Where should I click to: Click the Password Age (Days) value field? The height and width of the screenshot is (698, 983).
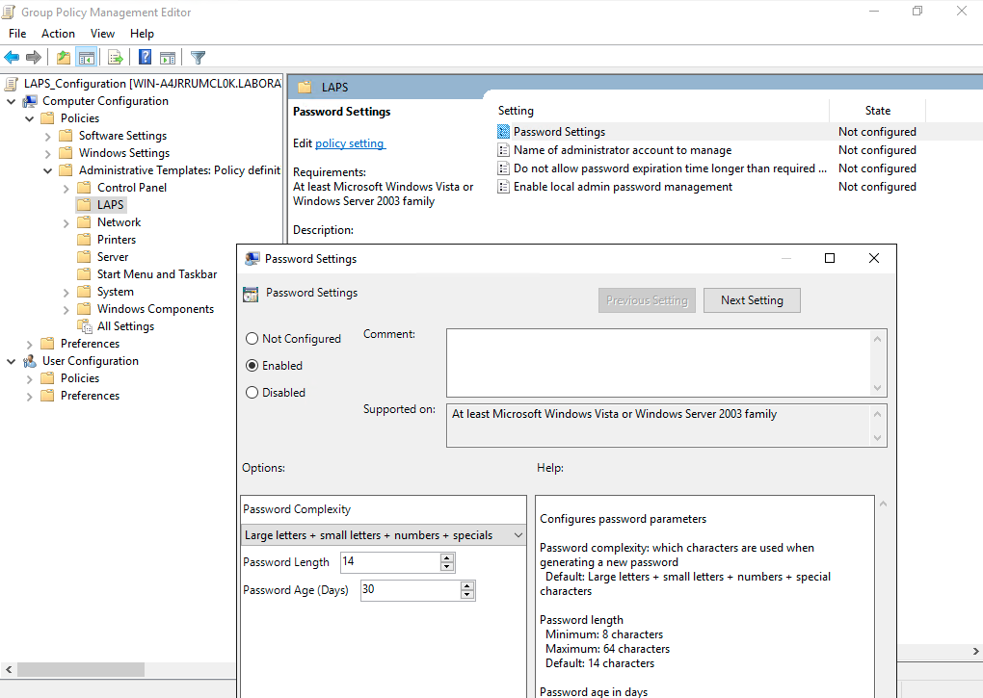[411, 590]
